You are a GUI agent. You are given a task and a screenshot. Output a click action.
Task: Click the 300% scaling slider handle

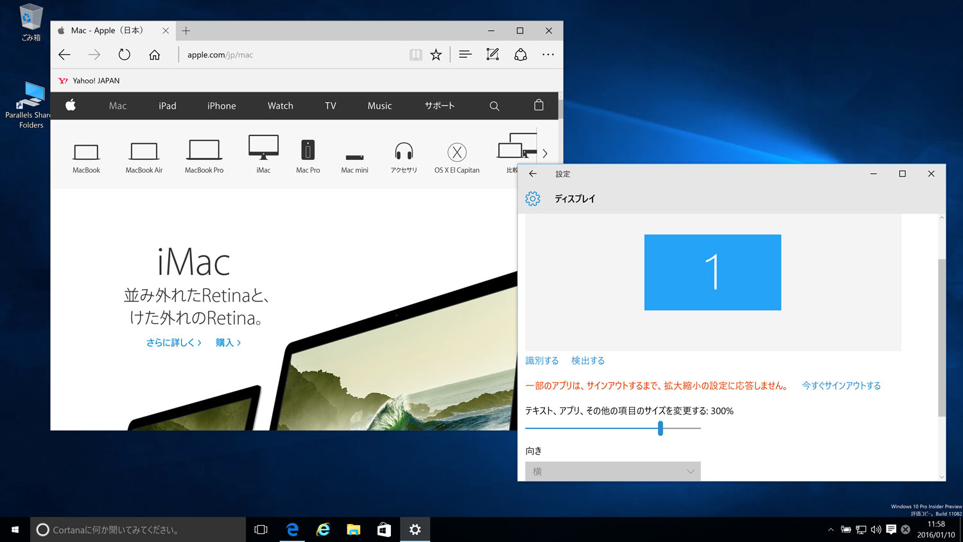tap(660, 428)
